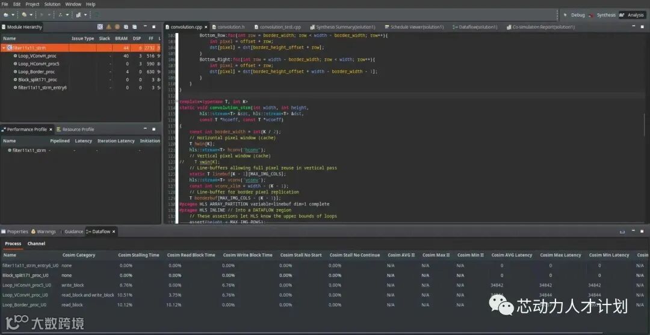This screenshot has width=650, height=335.
Task: Collapse the filter11x11_strm tree node
Action: pos(4,48)
